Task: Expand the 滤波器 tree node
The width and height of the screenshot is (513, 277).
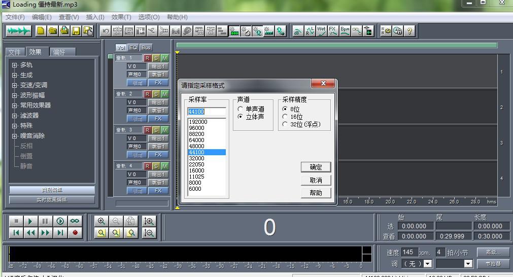Action: (x=14, y=116)
